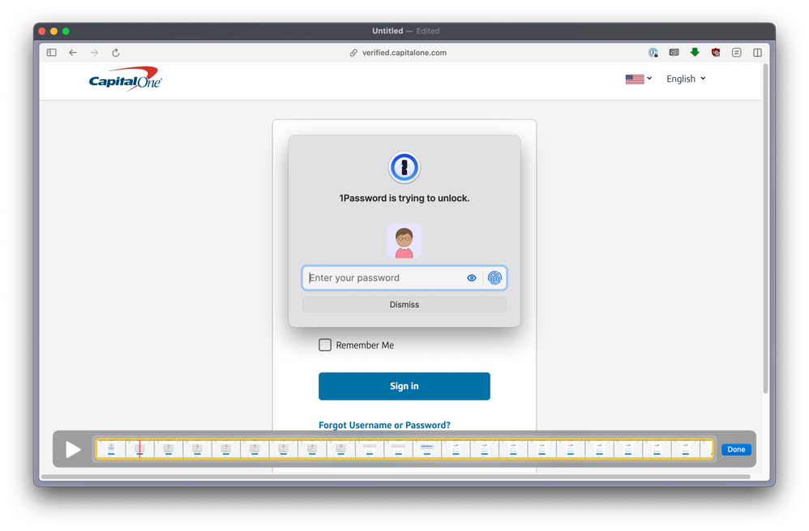
Task: Play the recording in the trim bar
Action: [73, 449]
